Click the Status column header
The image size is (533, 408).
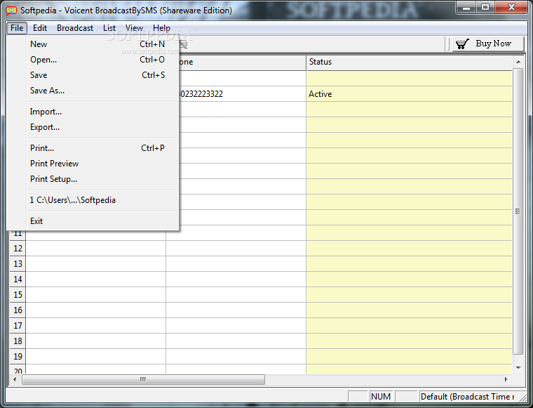click(409, 62)
